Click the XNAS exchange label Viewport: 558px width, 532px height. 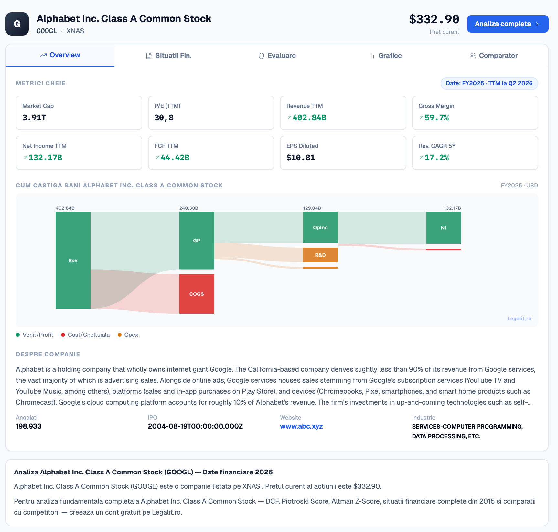tap(75, 31)
